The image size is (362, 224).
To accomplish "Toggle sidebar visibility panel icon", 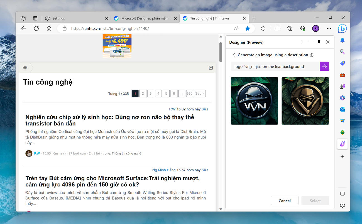I will [x=343, y=194].
